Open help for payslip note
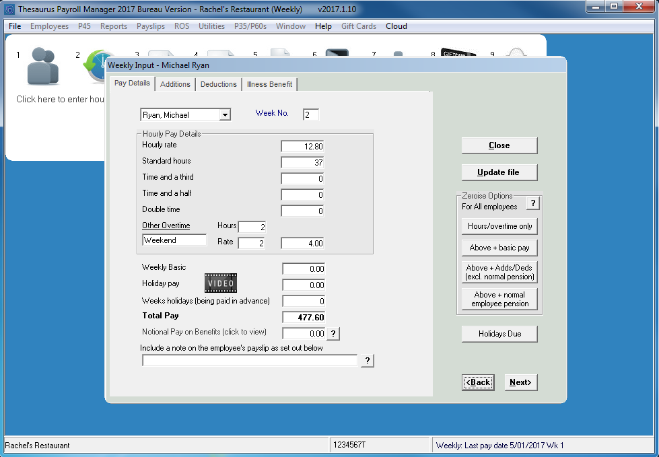The width and height of the screenshot is (659, 457). tap(368, 360)
